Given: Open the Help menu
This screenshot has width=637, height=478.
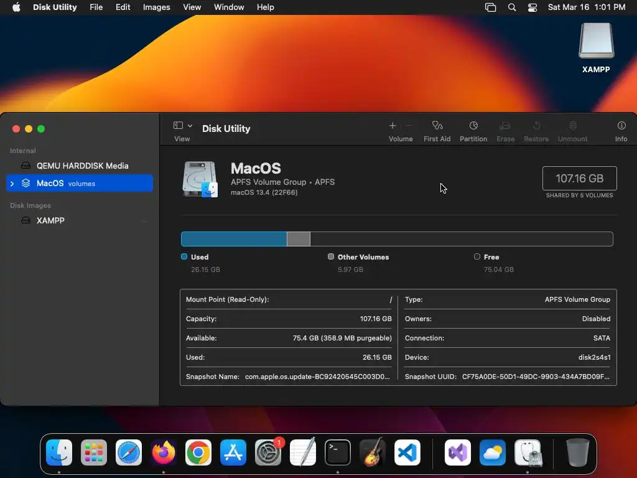Looking at the screenshot, I should pos(265,7).
